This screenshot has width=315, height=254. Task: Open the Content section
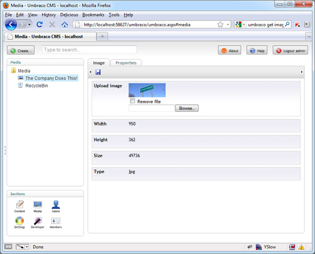coord(20,207)
